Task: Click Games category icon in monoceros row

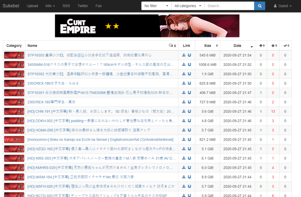Action: click(x=14, y=139)
